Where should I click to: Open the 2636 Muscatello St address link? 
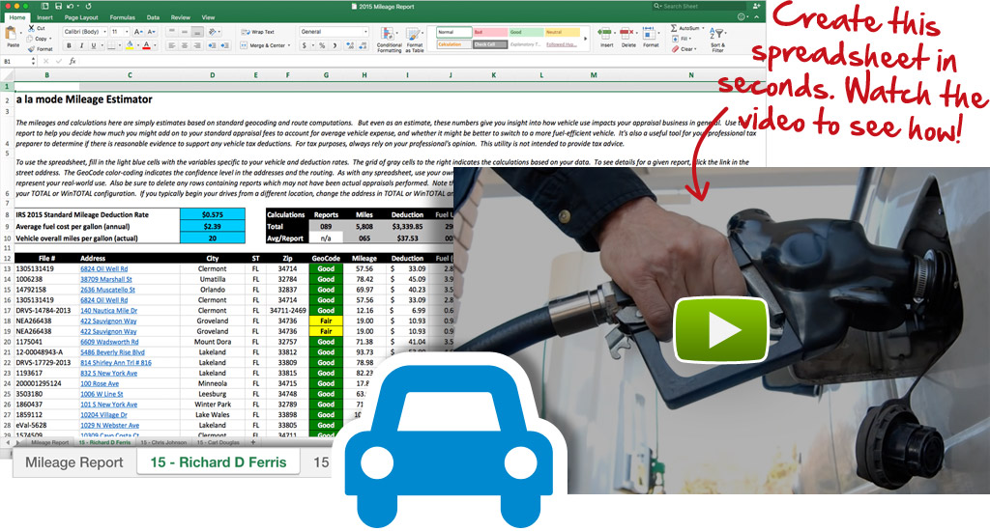click(107, 290)
